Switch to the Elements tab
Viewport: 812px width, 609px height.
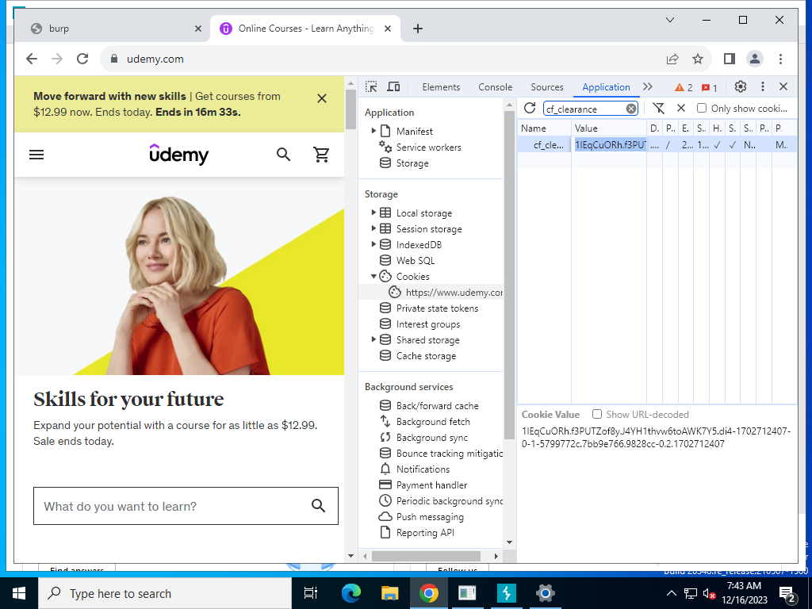coord(441,87)
